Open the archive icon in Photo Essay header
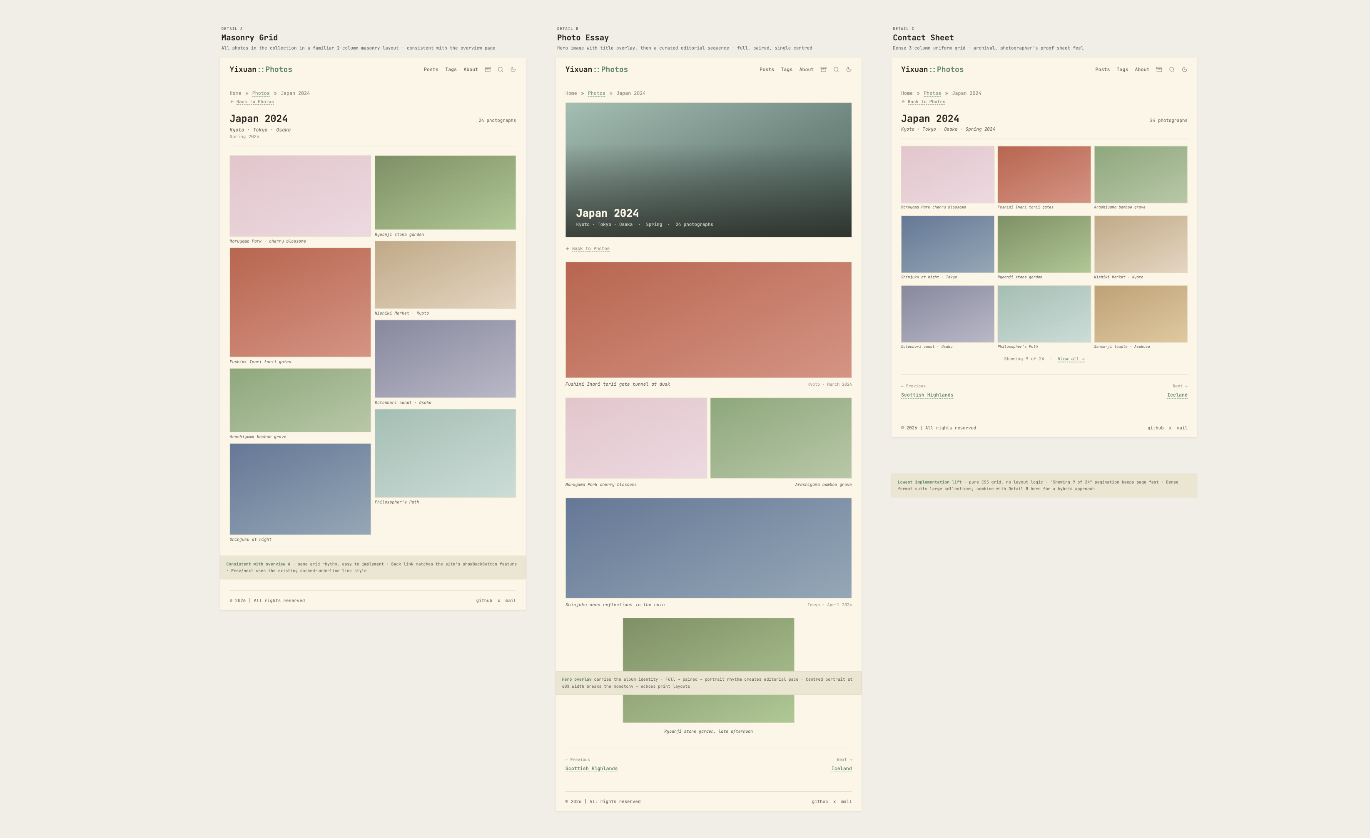Screen dimensions: 1370x838 [823, 69]
